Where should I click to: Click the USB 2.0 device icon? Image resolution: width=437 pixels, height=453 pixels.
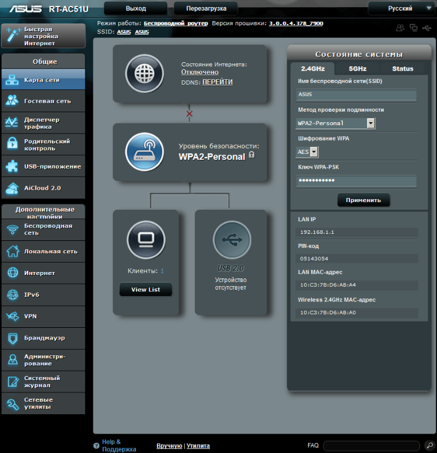coord(232,240)
